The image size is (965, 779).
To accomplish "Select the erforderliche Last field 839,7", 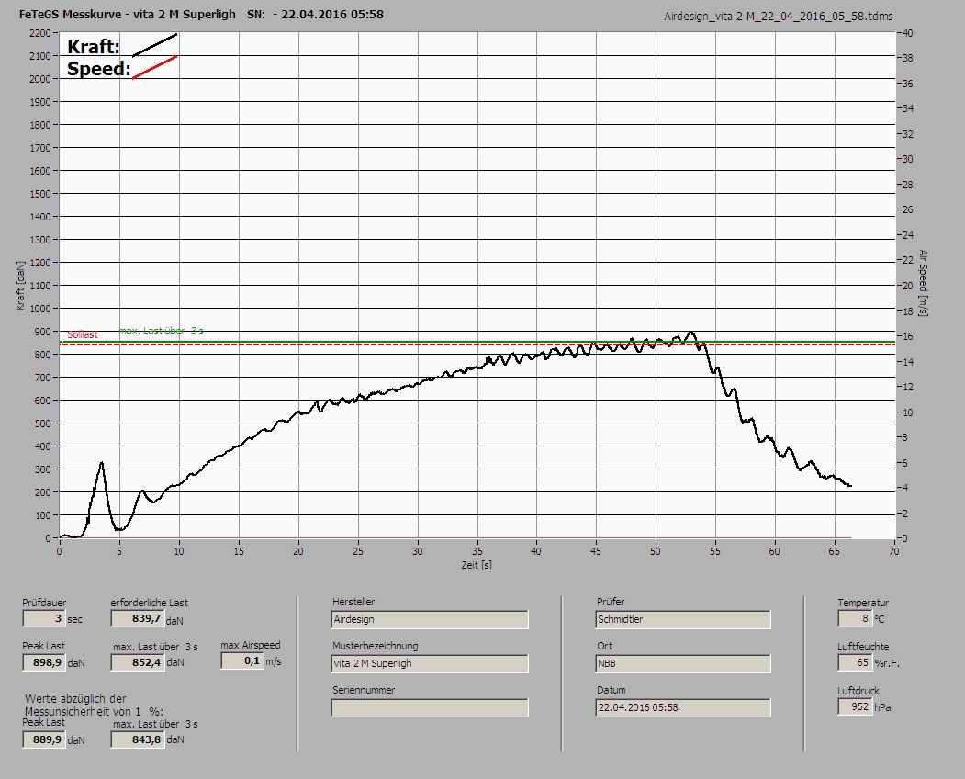I will coord(137,618).
